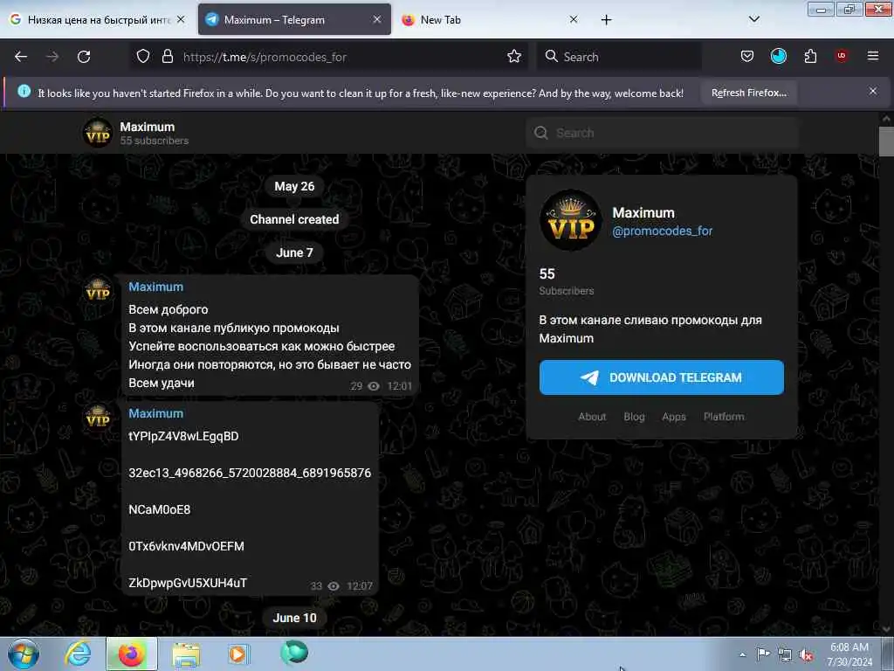Select the Maximum – Telegram tab

[294, 19]
